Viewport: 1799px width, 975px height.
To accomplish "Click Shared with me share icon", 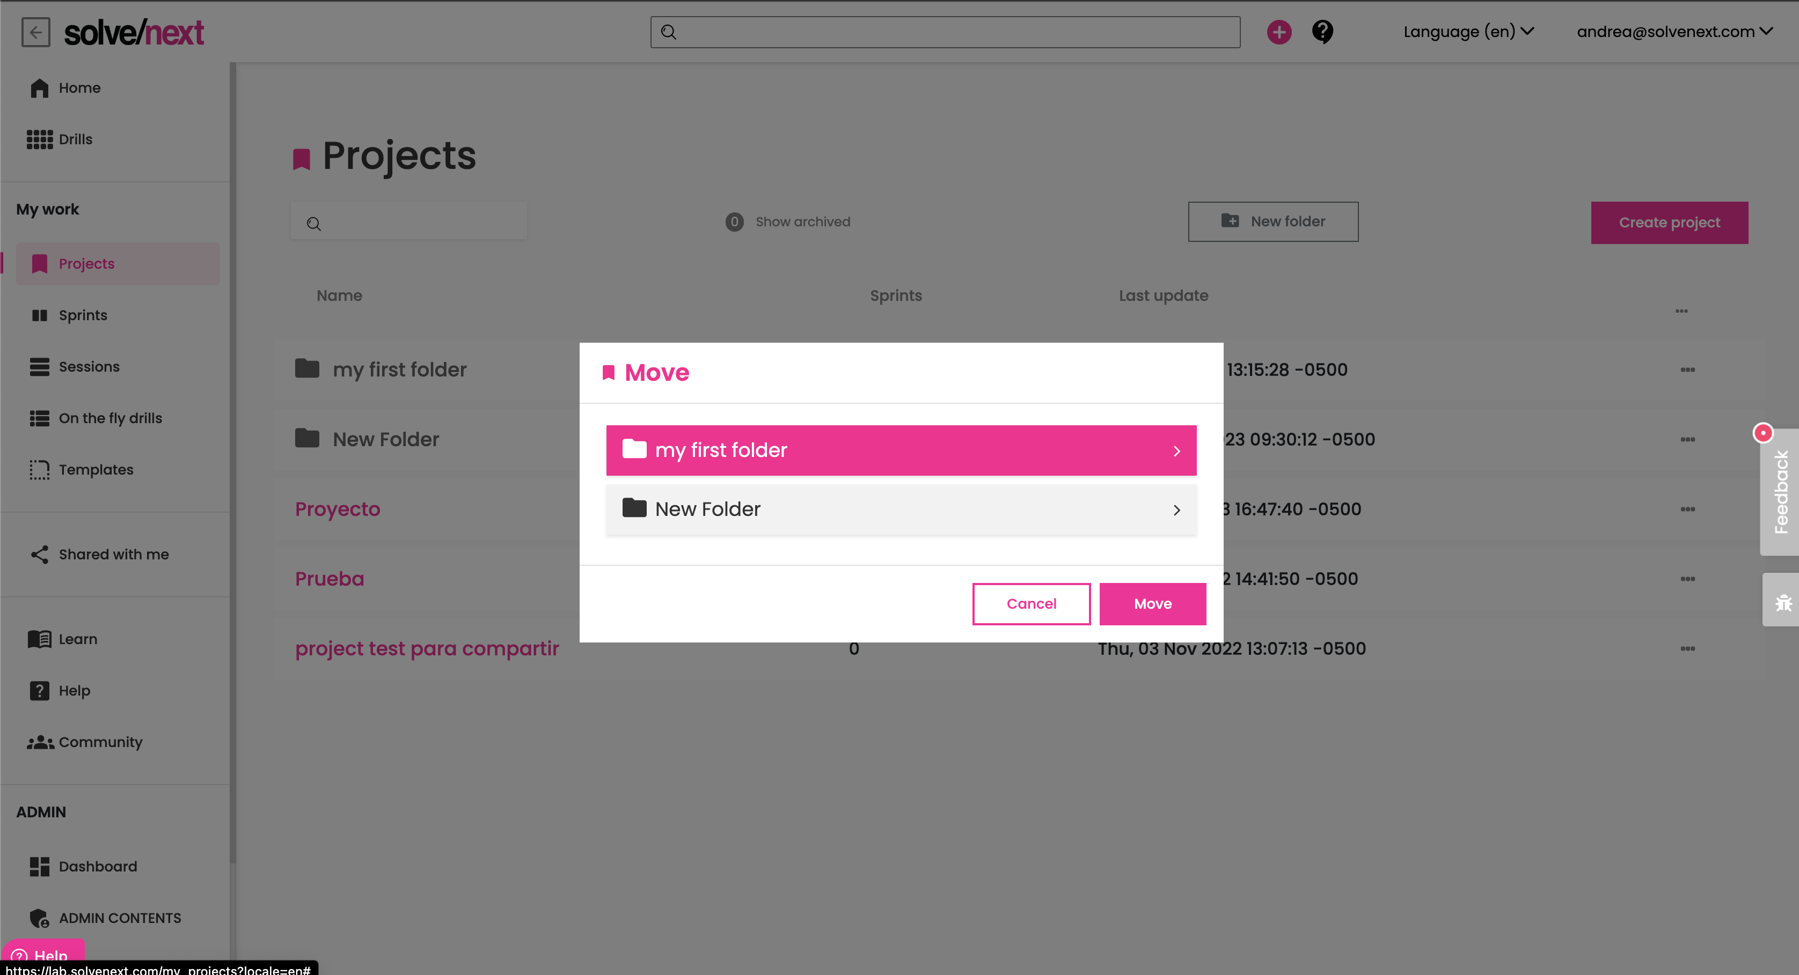I will (40, 554).
